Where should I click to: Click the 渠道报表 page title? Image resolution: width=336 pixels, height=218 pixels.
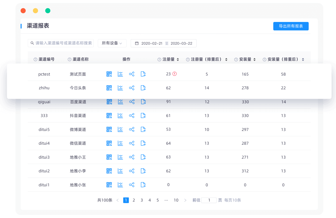coord(38,26)
